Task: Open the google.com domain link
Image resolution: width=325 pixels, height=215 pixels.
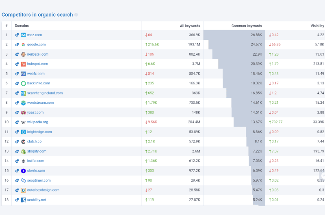Action: 36,45
